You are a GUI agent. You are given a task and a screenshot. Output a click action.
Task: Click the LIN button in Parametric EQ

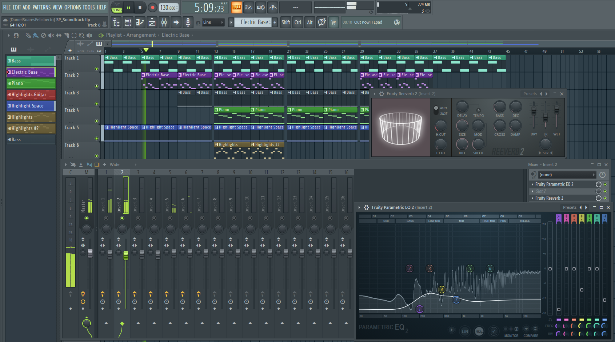coord(465,331)
